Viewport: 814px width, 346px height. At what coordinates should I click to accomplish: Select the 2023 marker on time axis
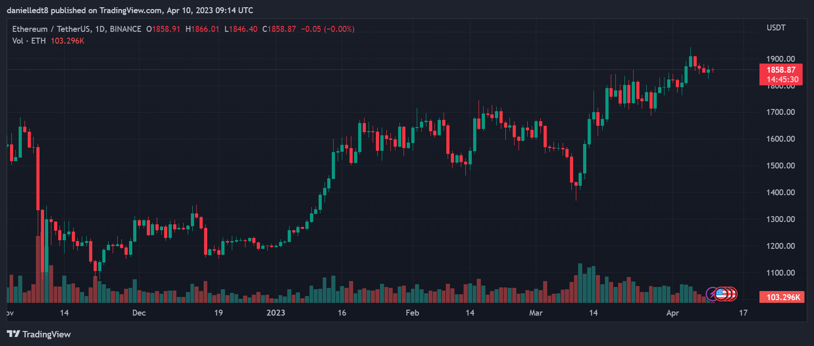pos(275,313)
